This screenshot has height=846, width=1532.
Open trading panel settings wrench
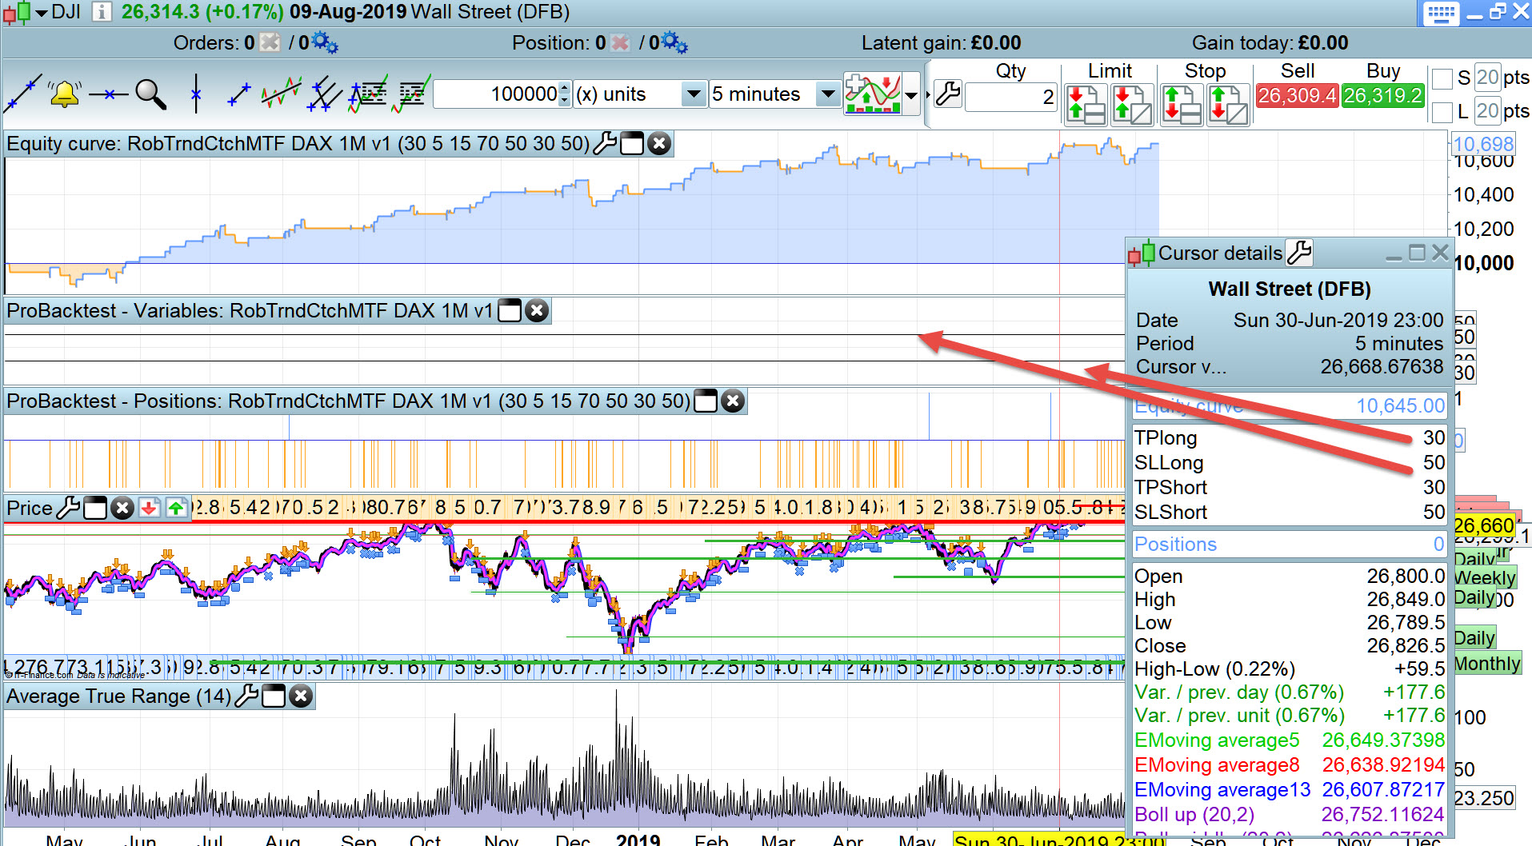click(948, 94)
